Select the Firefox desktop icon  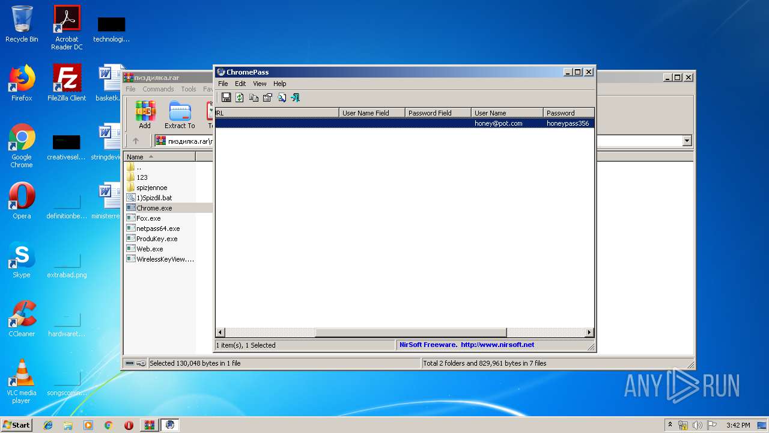pyautogui.click(x=22, y=83)
